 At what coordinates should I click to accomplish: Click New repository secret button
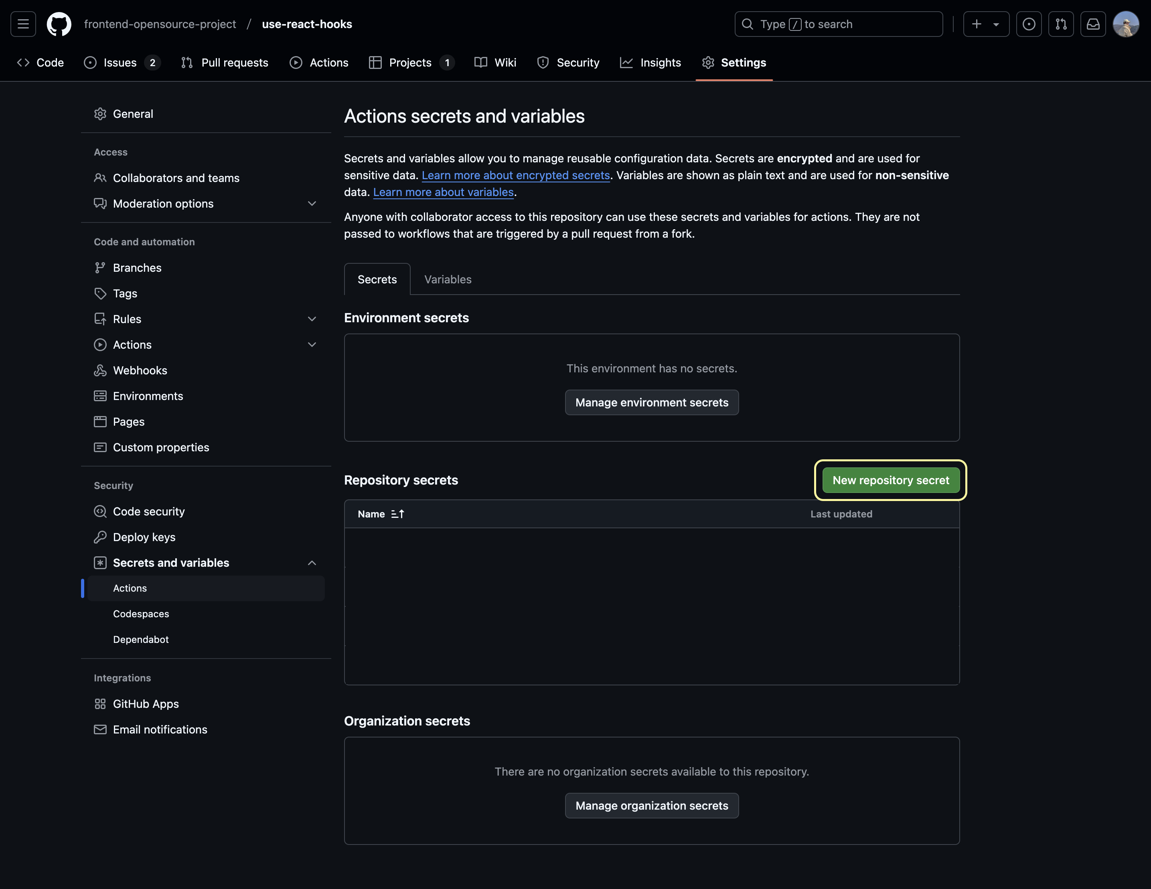tap(891, 480)
